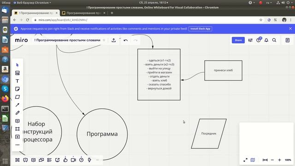Viewport: 295px width, 166px height.
Task: Open the lightning bolt activity tool
Action: pos(89,160)
